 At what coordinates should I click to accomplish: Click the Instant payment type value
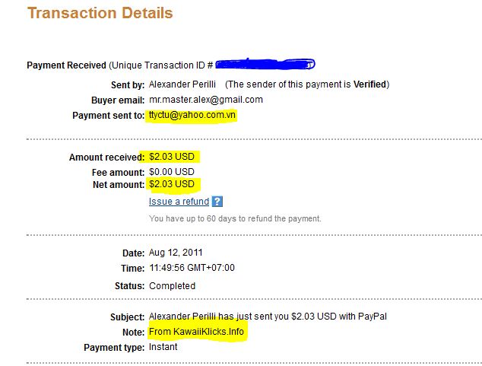(163, 347)
